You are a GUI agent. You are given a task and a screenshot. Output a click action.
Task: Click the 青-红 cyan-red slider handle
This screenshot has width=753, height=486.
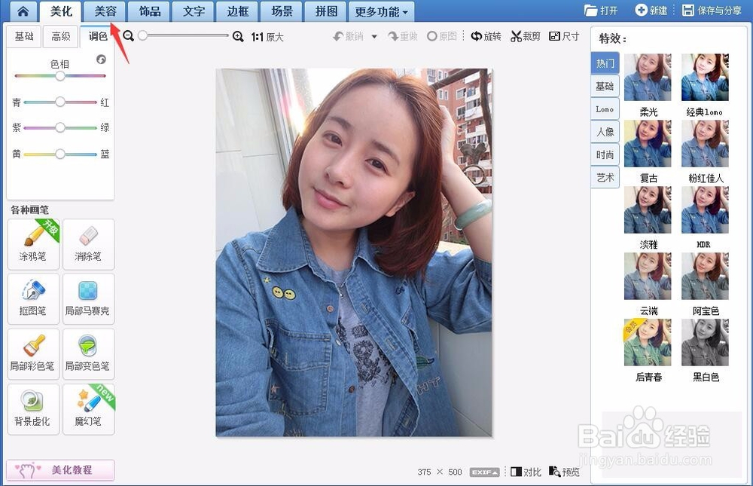(60, 102)
